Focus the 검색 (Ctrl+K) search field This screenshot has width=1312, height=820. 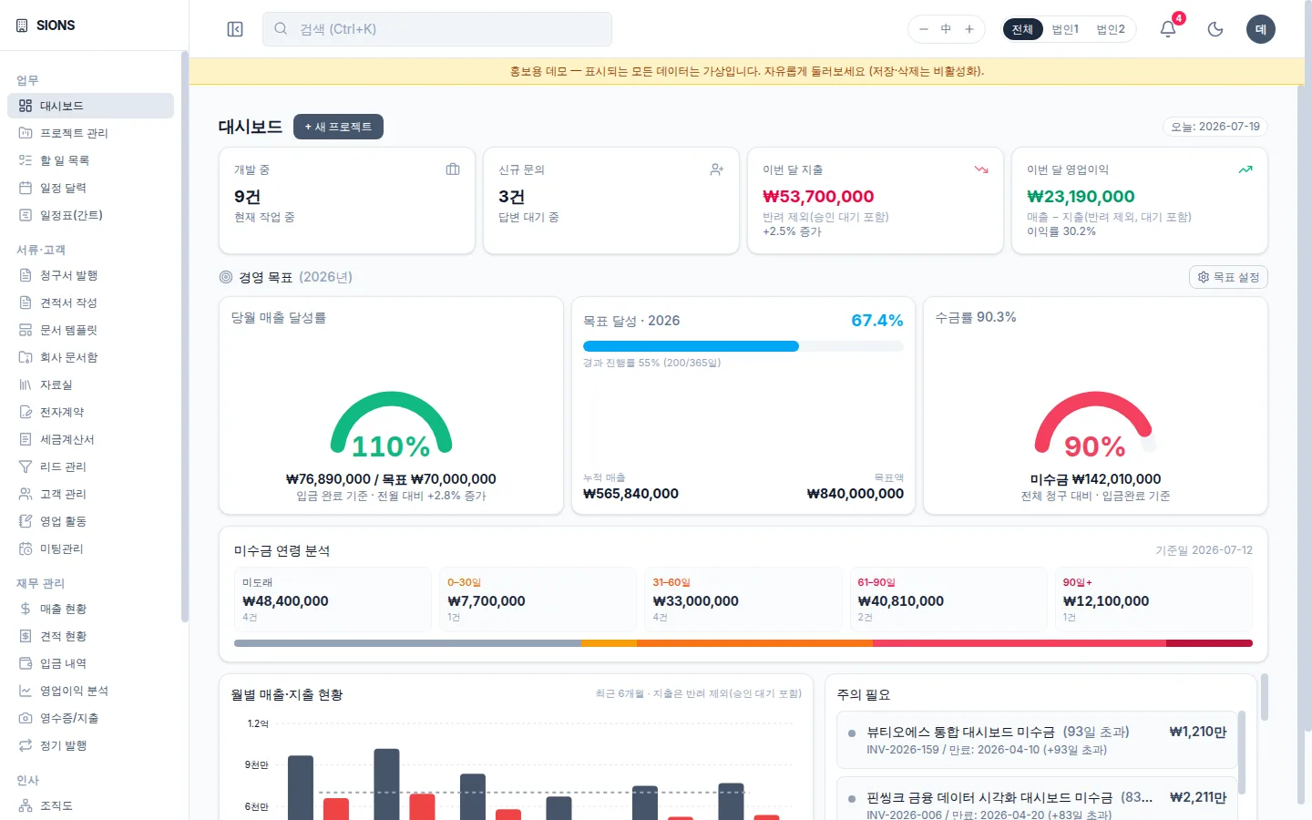point(437,29)
